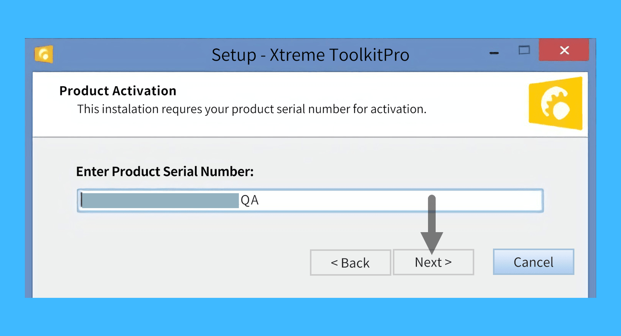
Task: Minimize the Setup window
Action: click(494, 53)
